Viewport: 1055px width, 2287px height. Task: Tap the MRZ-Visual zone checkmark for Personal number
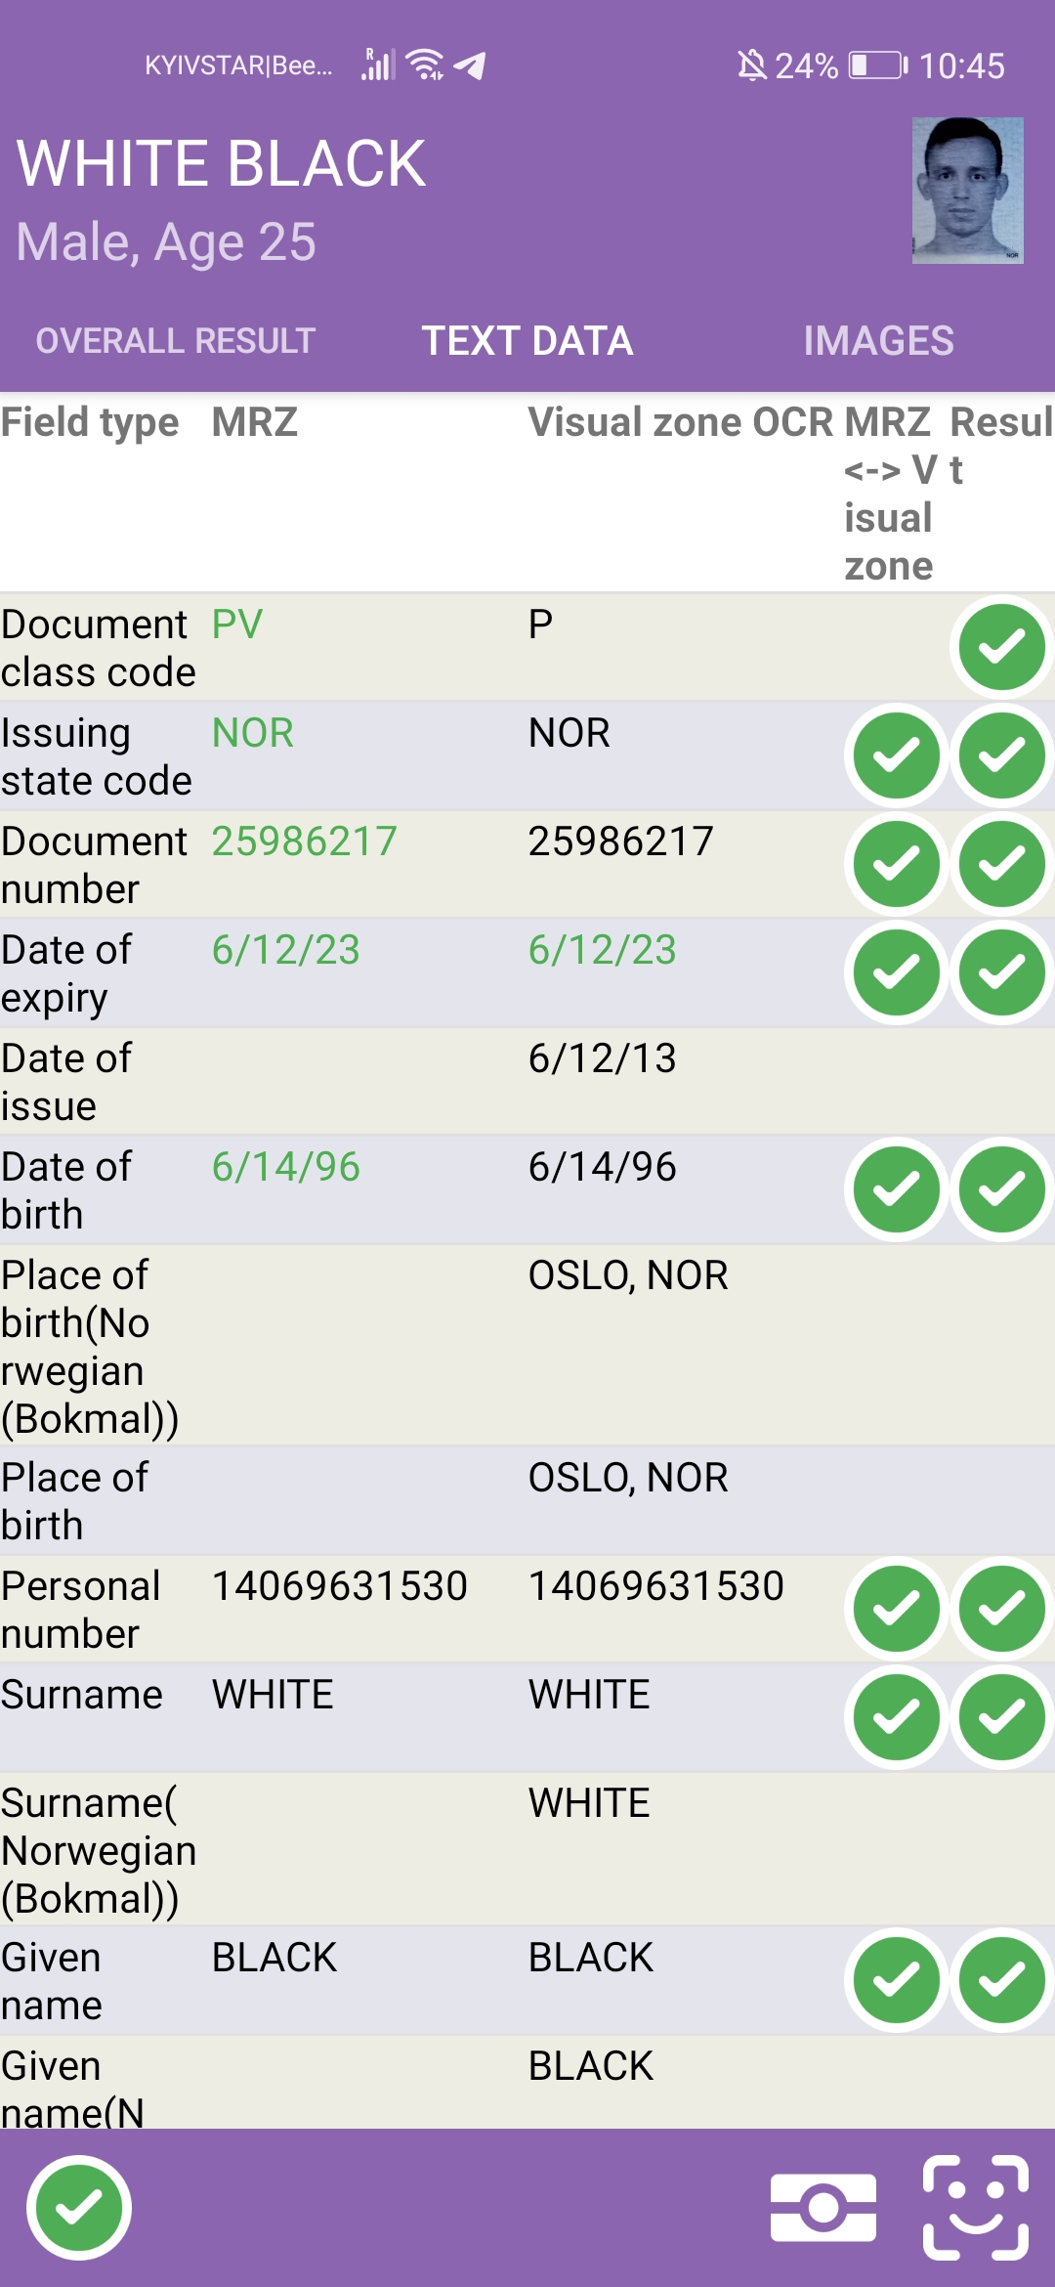896,1609
